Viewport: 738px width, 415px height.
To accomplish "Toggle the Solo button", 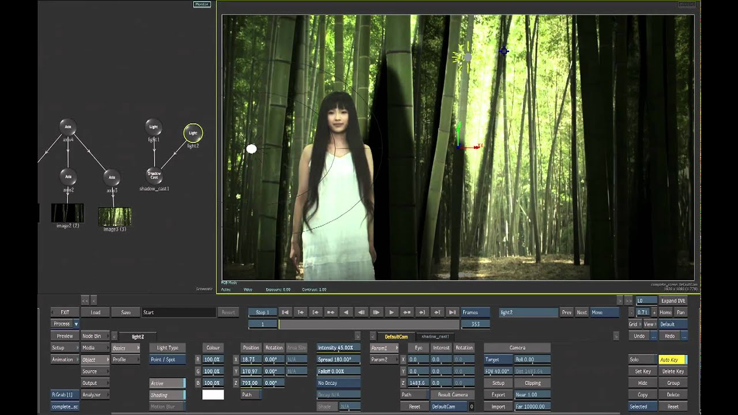I will point(642,360).
